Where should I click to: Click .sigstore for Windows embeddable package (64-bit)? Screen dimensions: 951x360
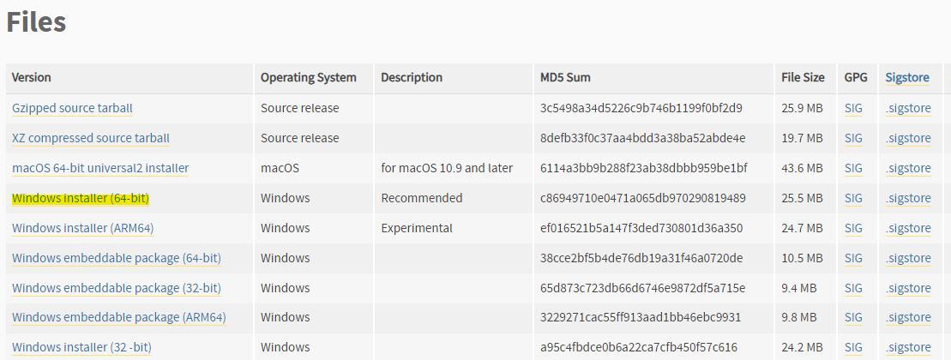point(908,258)
